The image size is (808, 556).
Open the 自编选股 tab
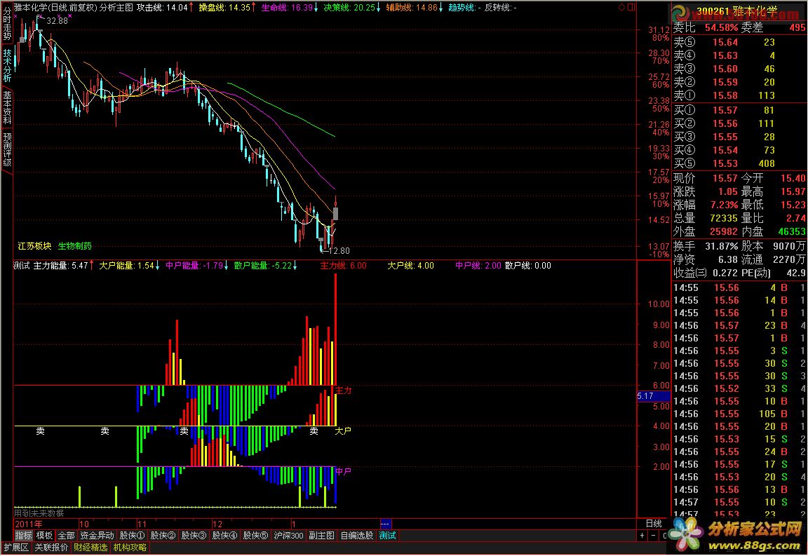coord(356,536)
